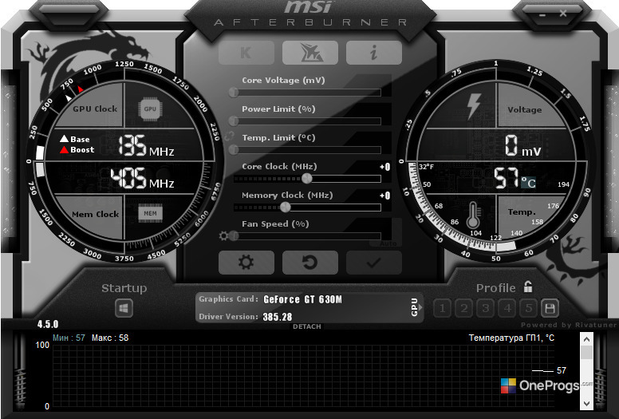Toggle the fan speed Auto button
This screenshot has height=419, width=619.
(388, 243)
